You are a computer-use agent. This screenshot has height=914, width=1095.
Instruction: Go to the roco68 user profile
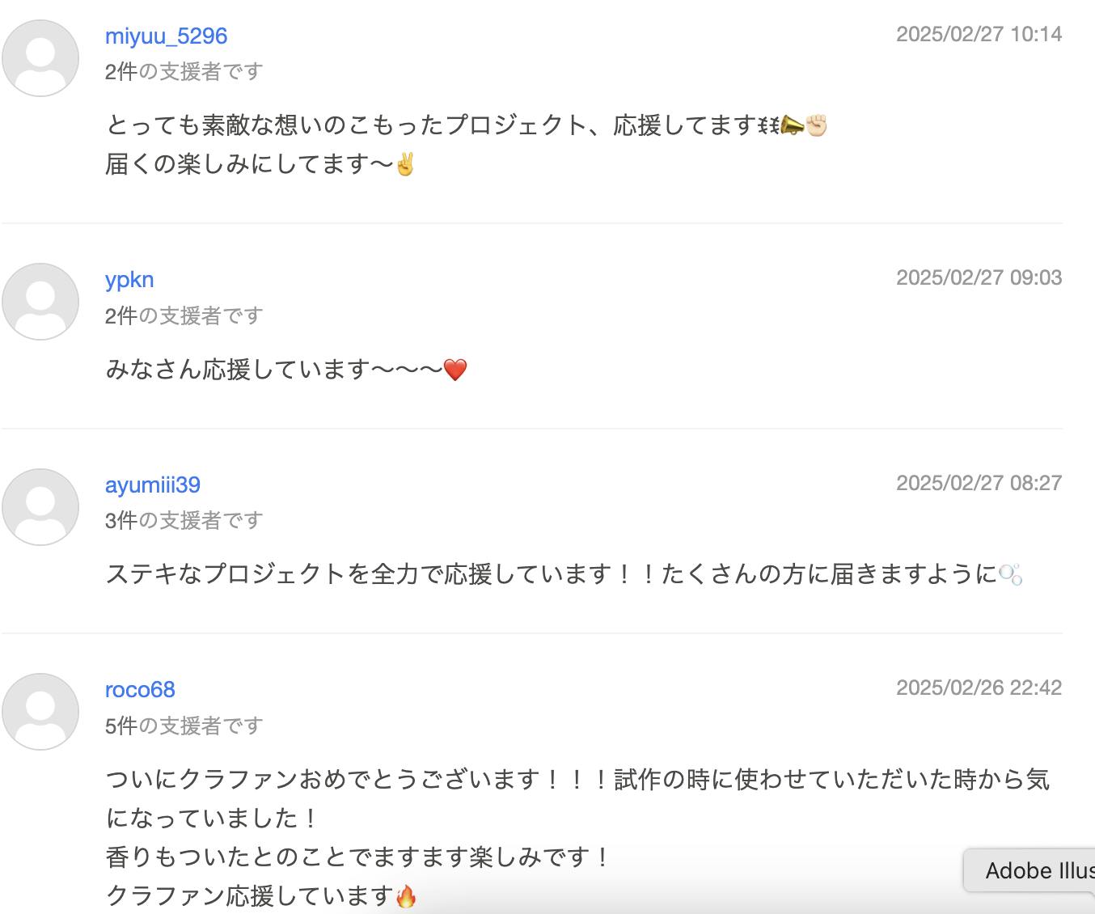(140, 690)
